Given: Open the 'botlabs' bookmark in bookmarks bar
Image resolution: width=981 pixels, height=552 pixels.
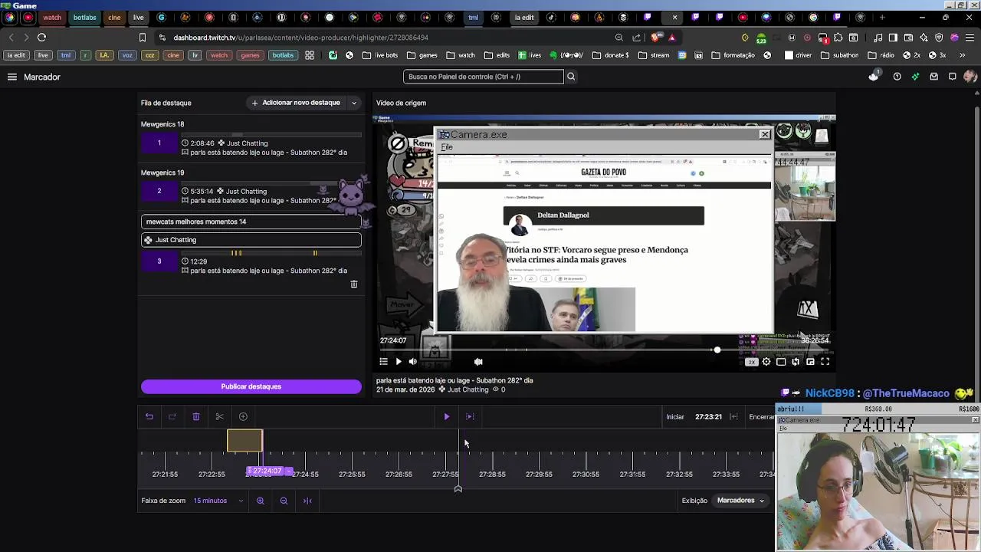Looking at the screenshot, I should point(283,55).
